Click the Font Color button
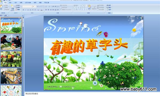The width and height of the screenshot is (160, 96). pyautogui.click(x=42, y=10)
